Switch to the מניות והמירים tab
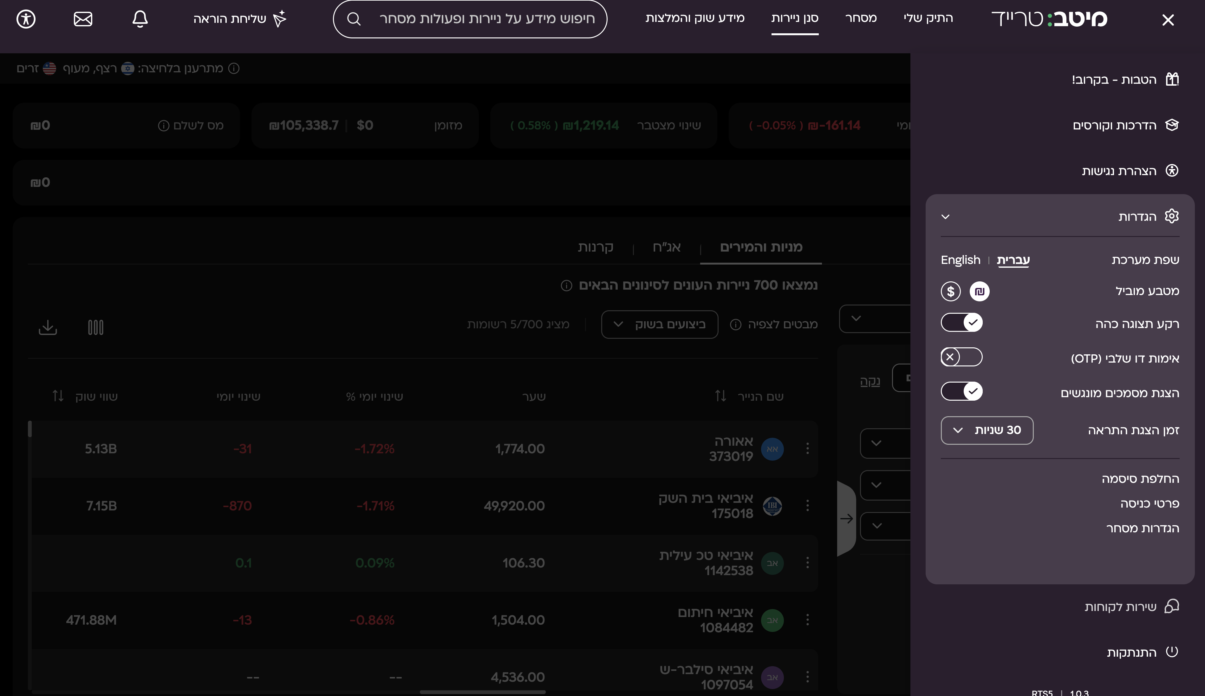This screenshot has width=1205, height=696. [x=761, y=247]
